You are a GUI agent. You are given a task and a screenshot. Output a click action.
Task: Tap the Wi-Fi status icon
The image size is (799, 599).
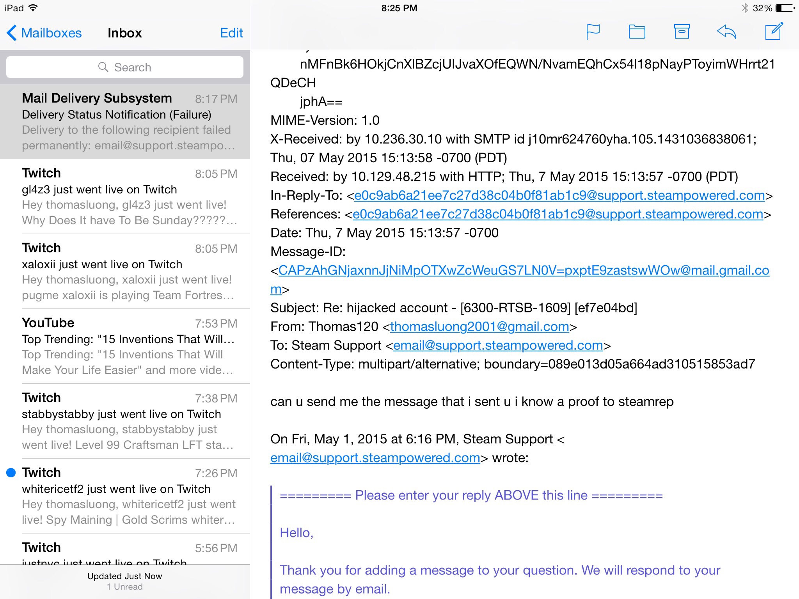pos(34,8)
